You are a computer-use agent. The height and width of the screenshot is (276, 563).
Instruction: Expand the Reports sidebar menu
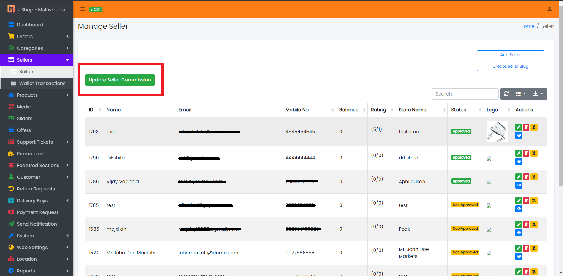[x=37, y=271]
